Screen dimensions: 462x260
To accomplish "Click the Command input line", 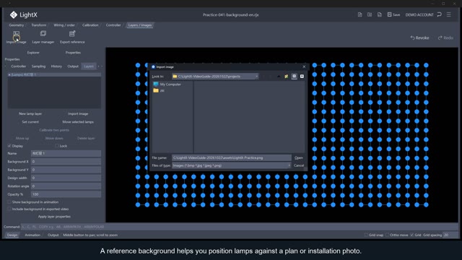I will pos(239,227).
